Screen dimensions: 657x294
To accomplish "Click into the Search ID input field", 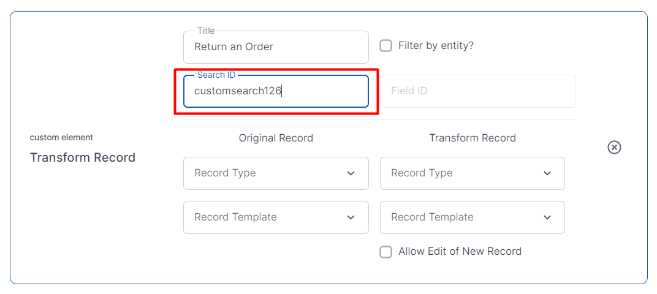I will click(x=276, y=91).
